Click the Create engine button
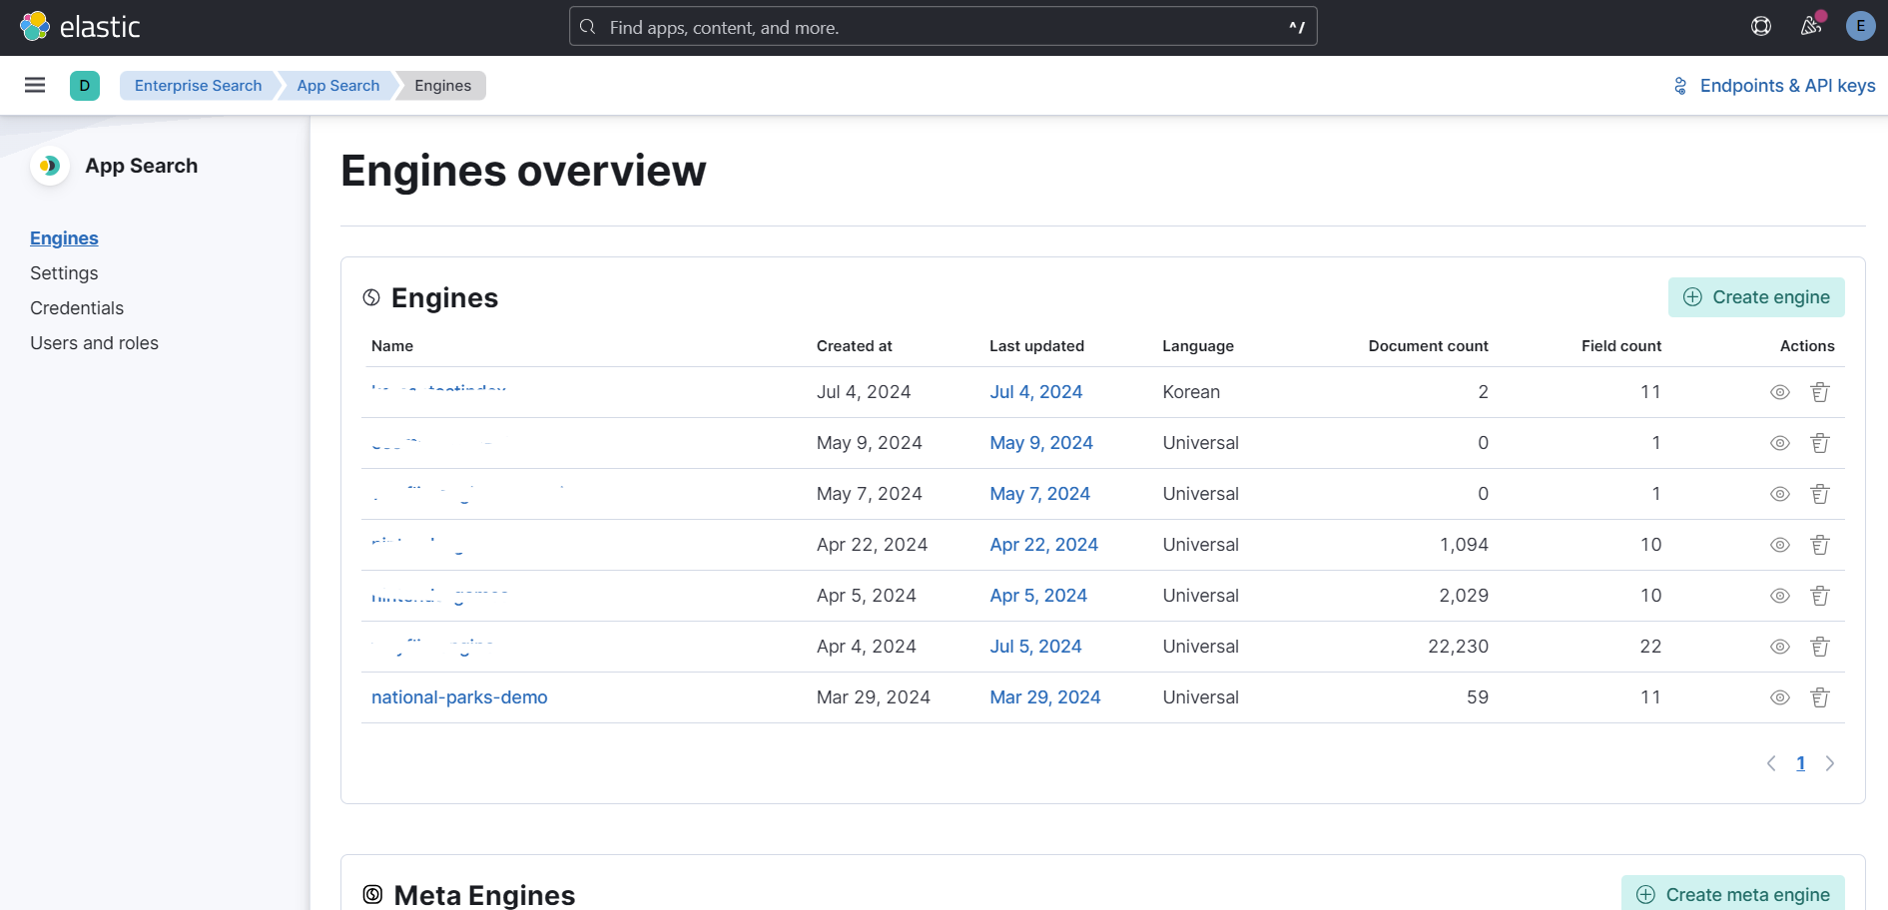 (1756, 297)
